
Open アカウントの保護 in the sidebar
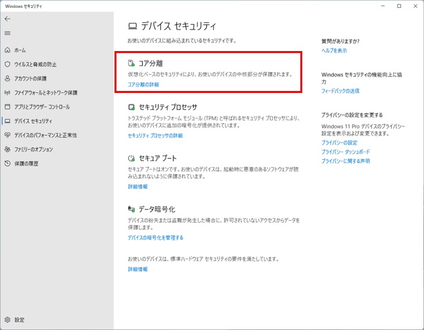pyautogui.click(x=31, y=79)
